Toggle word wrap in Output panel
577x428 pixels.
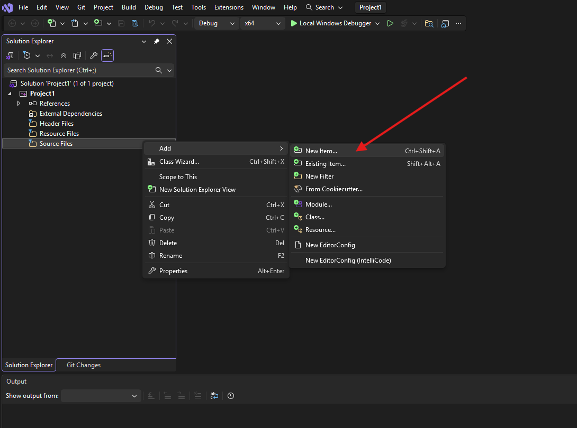pos(214,396)
